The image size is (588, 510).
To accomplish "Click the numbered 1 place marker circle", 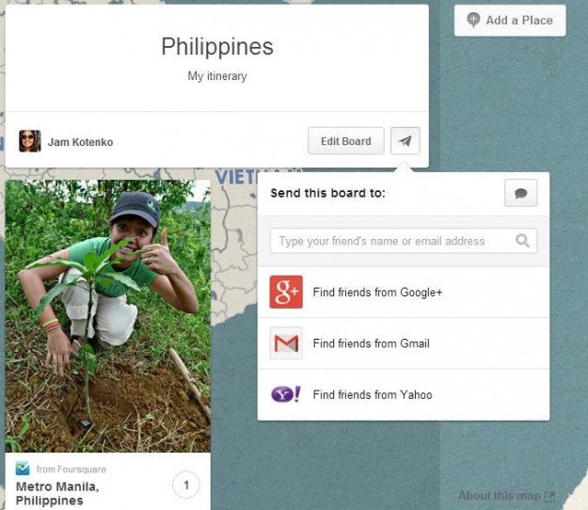I will [186, 485].
